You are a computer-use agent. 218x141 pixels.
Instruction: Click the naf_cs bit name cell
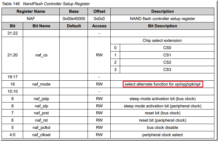[x=41, y=55]
